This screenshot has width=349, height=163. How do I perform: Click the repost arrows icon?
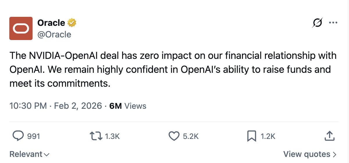click(96, 136)
